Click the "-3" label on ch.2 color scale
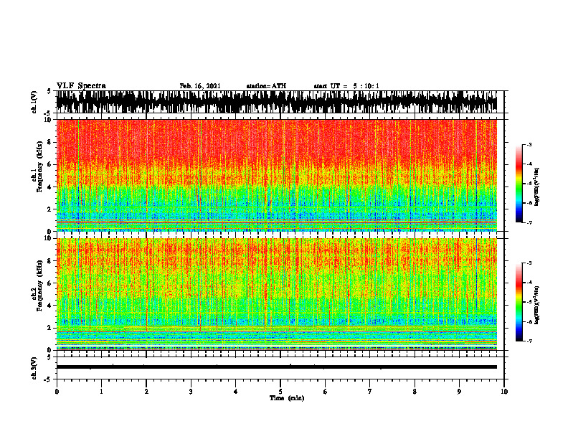 click(x=529, y=263)
